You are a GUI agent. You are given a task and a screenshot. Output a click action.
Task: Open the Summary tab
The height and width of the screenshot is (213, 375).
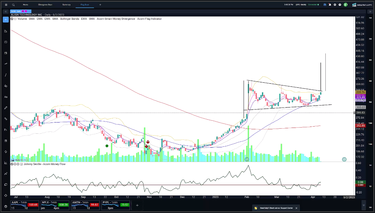(67, 4)
